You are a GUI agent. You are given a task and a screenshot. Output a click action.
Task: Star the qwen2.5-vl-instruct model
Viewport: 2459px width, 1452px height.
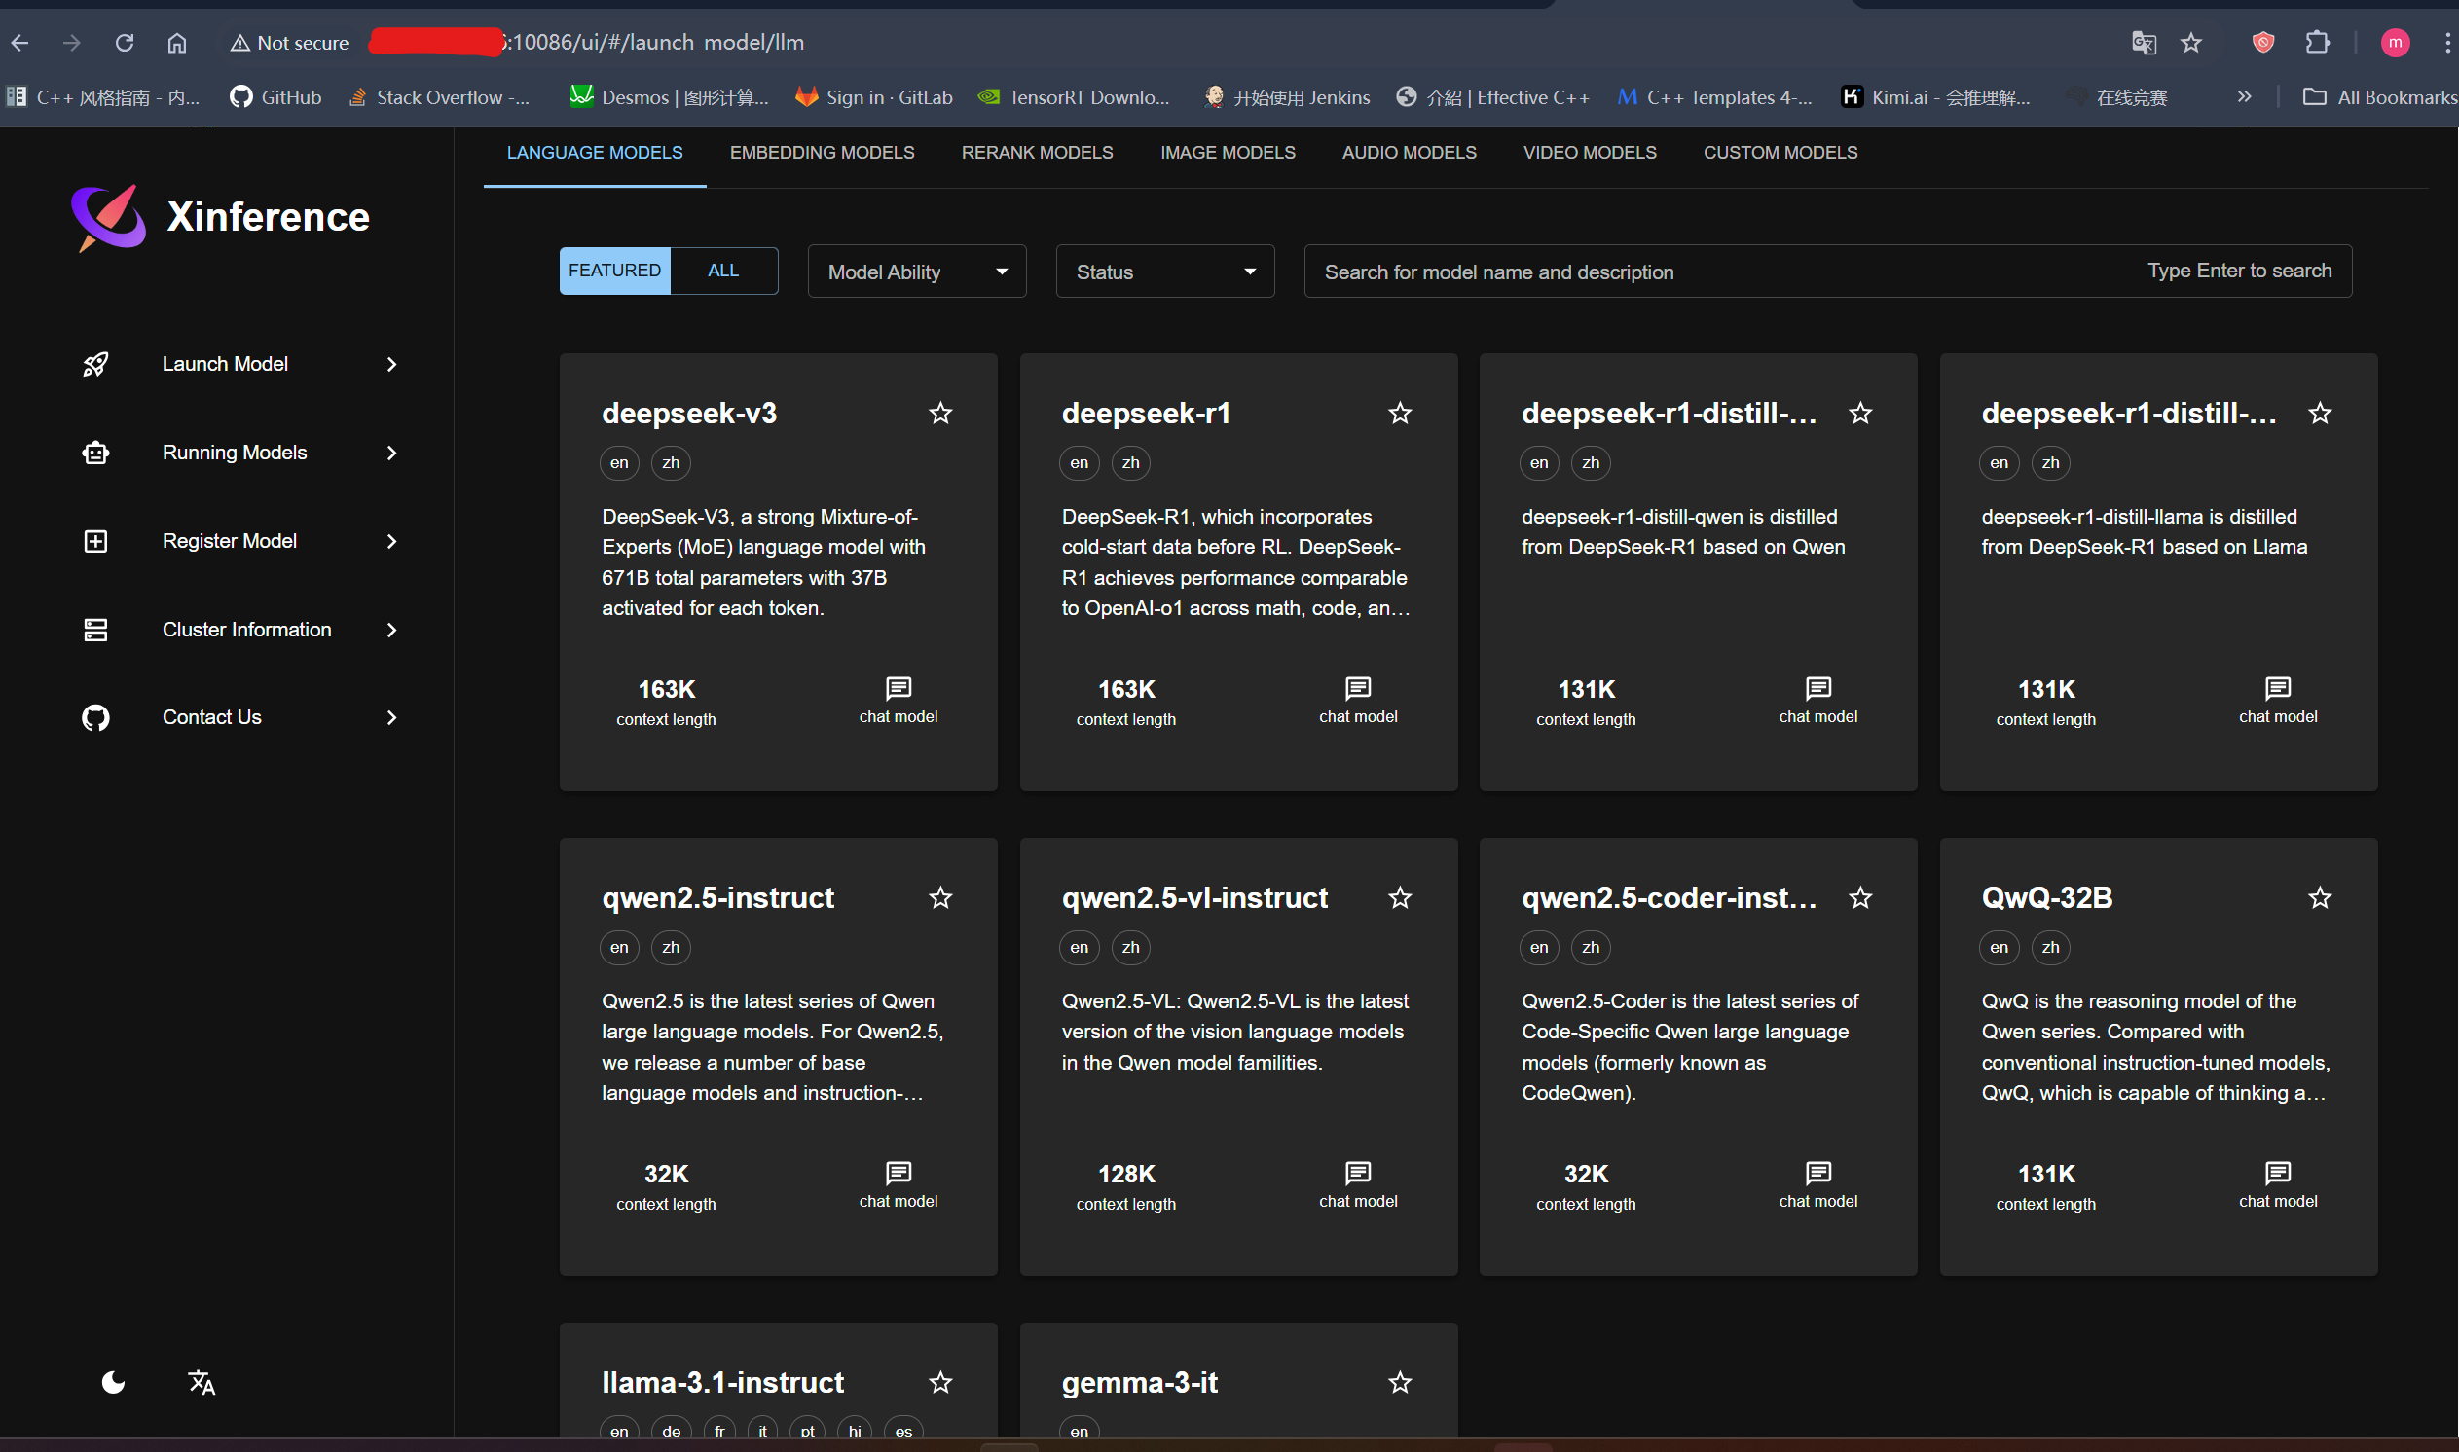(x=1400, y=897)
